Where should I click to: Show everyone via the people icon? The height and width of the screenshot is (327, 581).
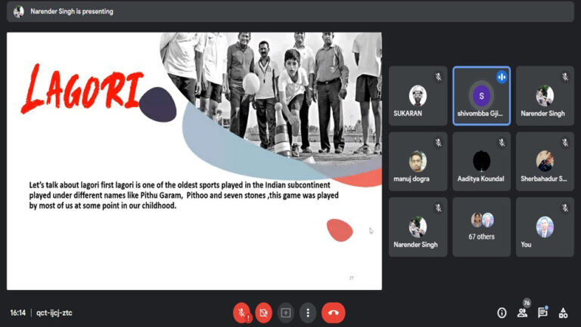tap(523, 313)
